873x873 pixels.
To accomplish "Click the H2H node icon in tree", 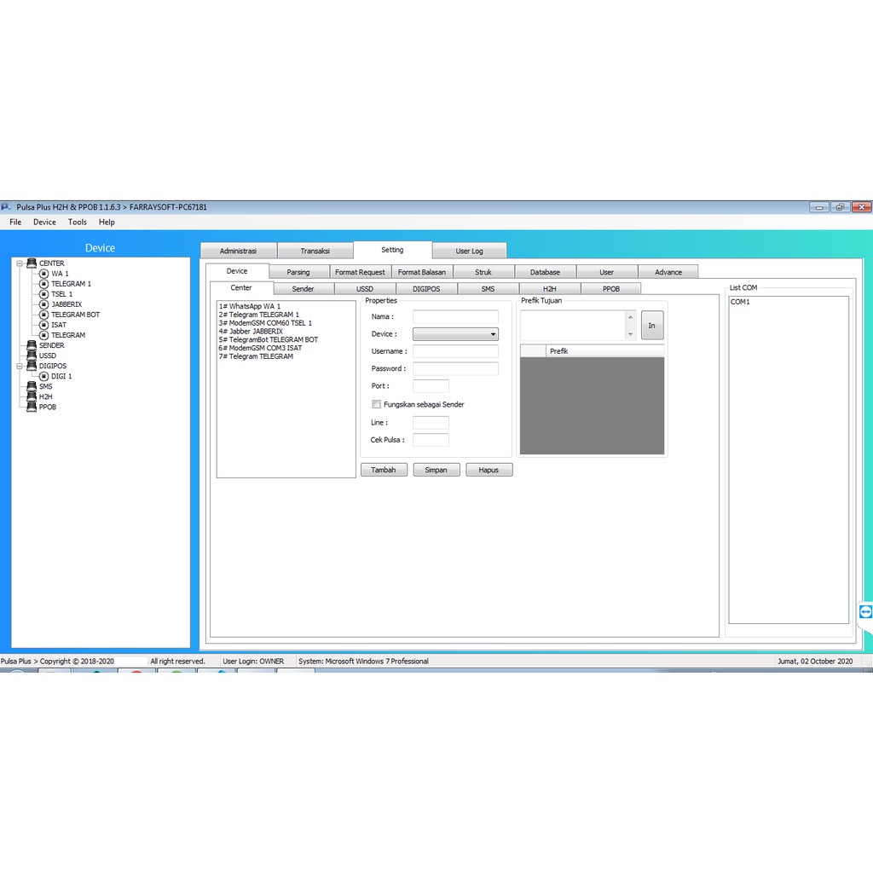I will pos(32,396).
